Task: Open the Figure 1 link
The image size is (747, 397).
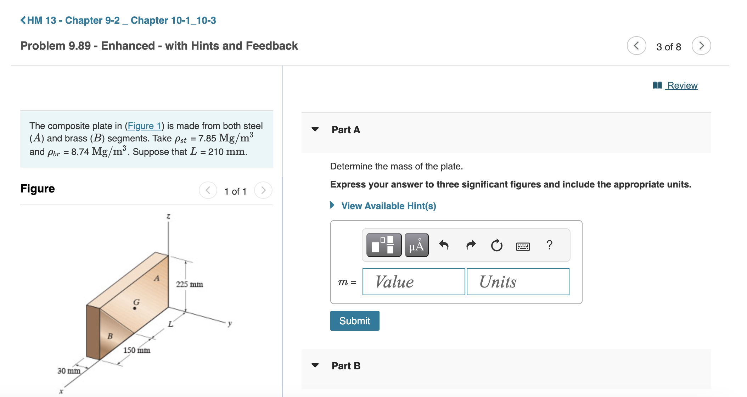Action: [x=145, y=126]
